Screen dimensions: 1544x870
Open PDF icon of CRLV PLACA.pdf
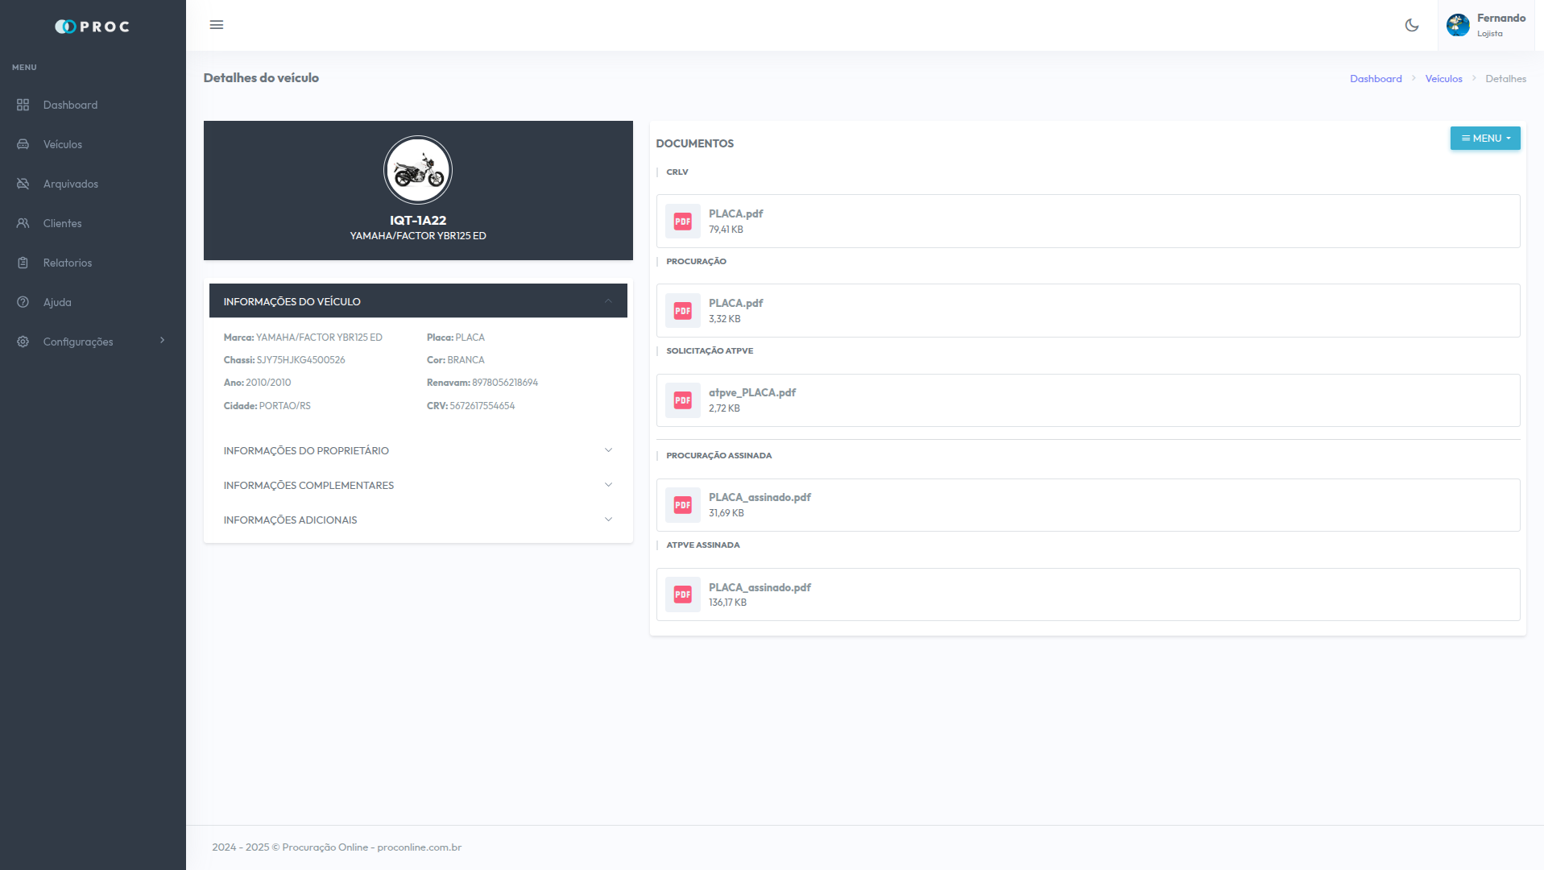tap(682, 222)
